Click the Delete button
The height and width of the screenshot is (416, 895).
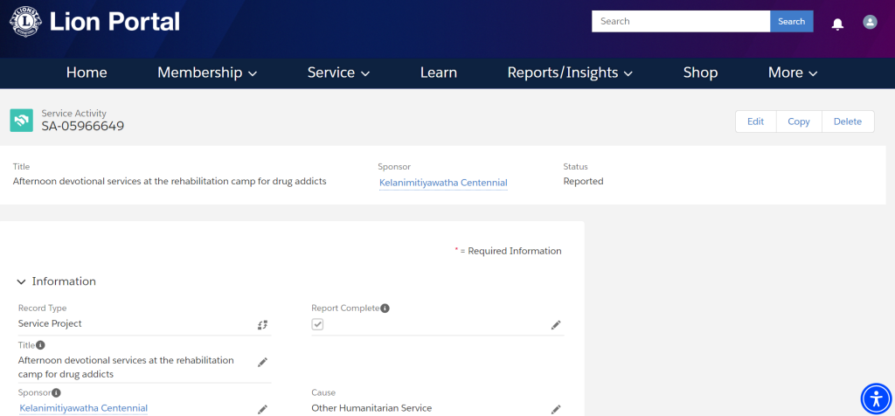pyautogui.click(x=848, y=121)
